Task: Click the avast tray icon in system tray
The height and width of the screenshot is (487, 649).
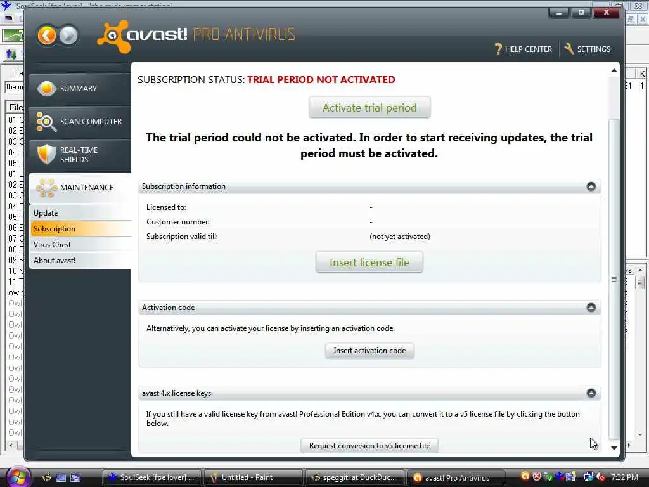Action: 525,477
